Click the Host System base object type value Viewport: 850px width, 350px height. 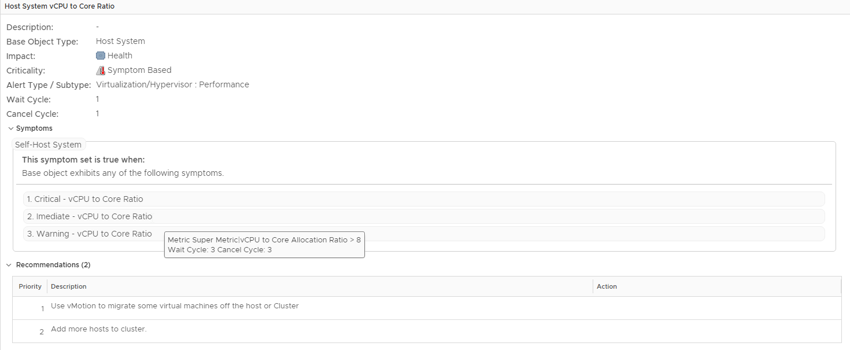click(x=120, y=42)
